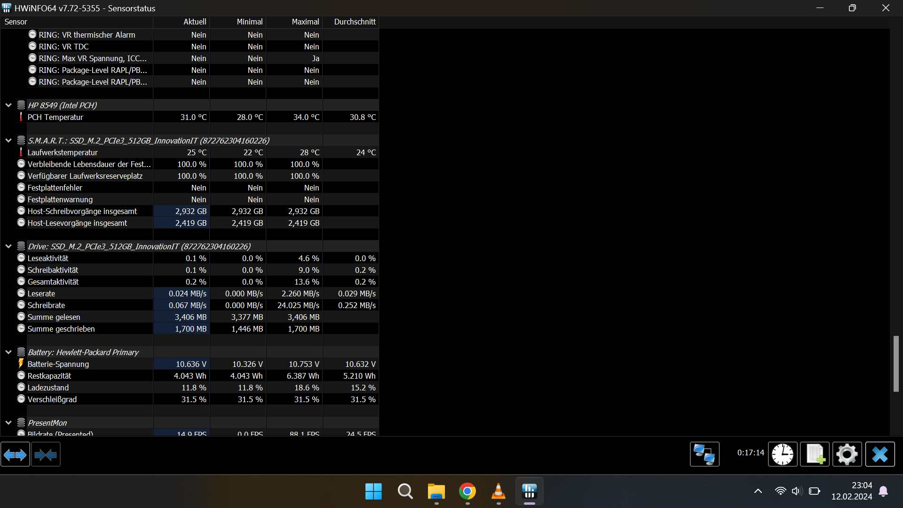The width and height of the screenshot is (903, 508).
Task: Collapse the Battery Hewlett-Packard Primary group
Action: (x=8, y=352)
